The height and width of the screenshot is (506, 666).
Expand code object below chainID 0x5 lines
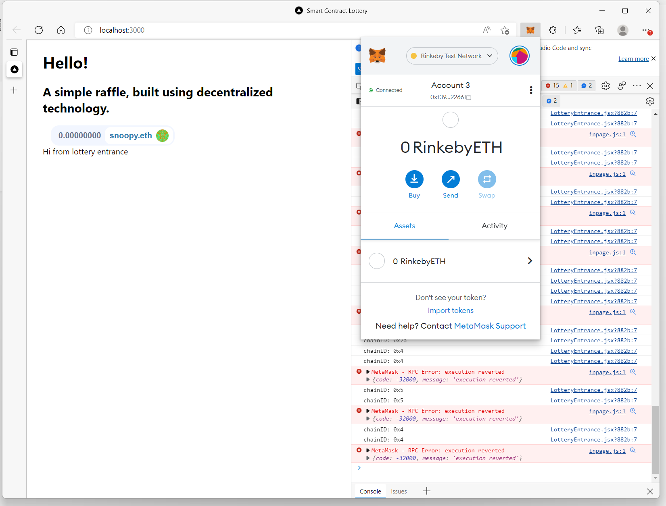[x=368, y=419]
